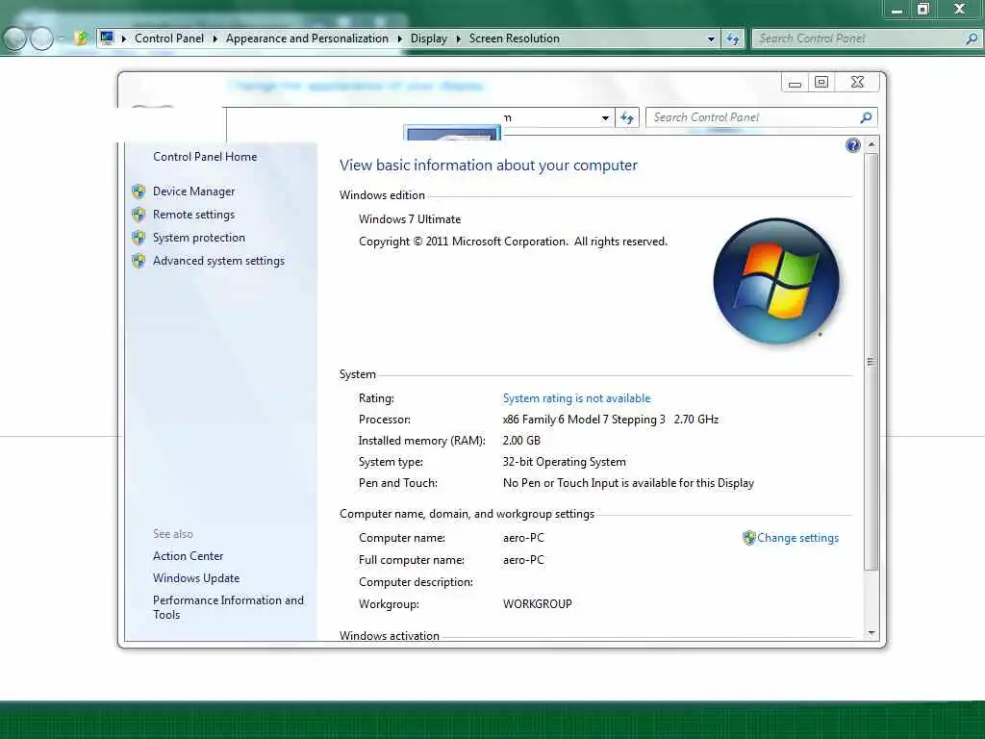Click the Windows logo orb image
This screenshot has width=985, height=739.
[x=776, y=281]
